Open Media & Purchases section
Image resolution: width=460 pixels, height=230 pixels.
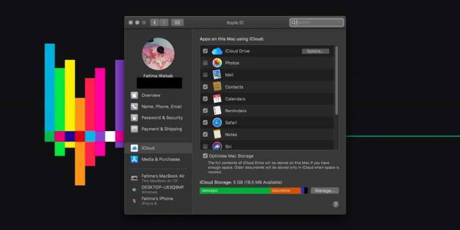159,159
